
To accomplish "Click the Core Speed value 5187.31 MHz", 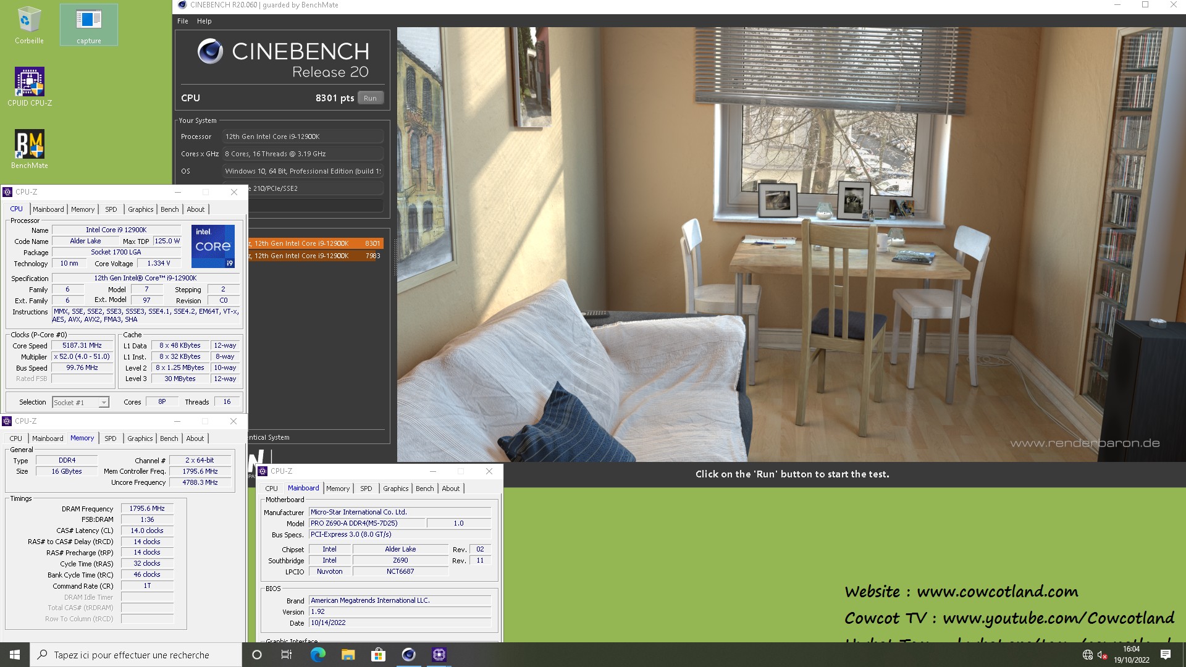I will 82,346.
